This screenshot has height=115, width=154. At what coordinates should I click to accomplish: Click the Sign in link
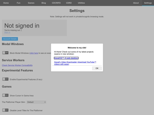coord(7,32)
